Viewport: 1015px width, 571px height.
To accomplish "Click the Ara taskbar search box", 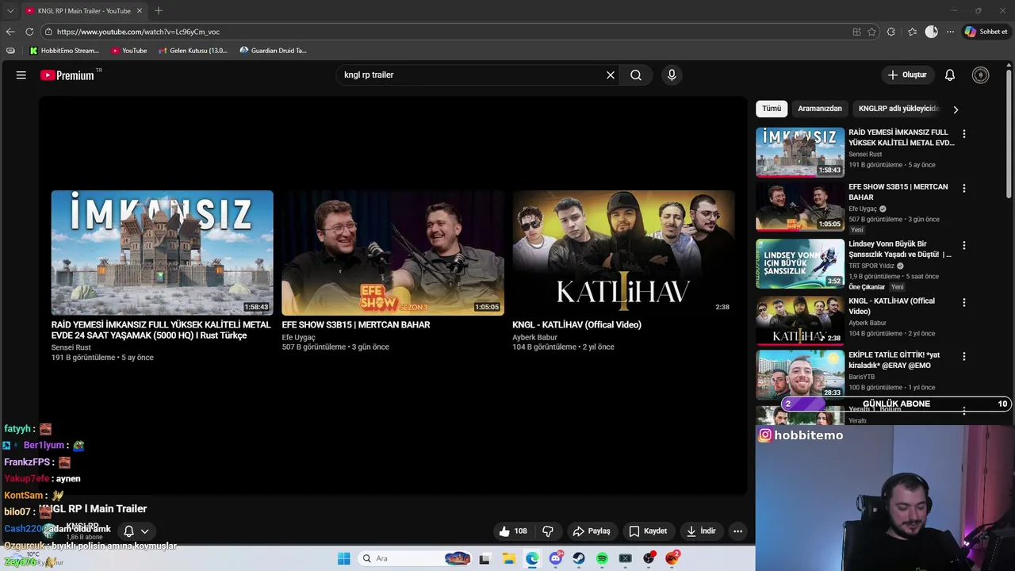I will pos(415,558).
